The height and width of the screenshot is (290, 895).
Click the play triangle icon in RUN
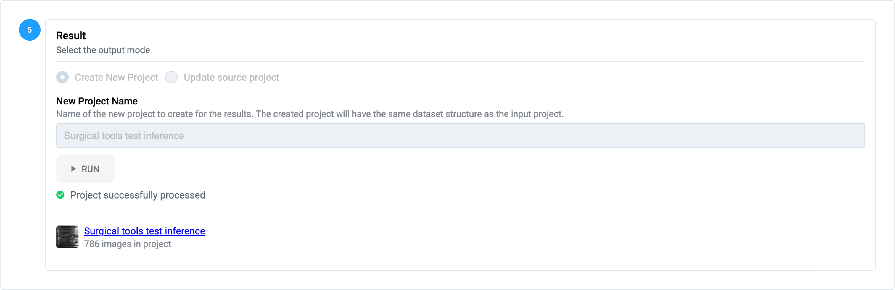click(73, 169)
